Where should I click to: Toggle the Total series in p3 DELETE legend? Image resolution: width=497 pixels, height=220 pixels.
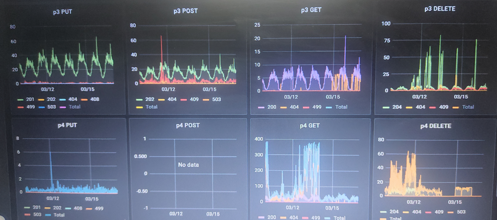coord(463,107)
